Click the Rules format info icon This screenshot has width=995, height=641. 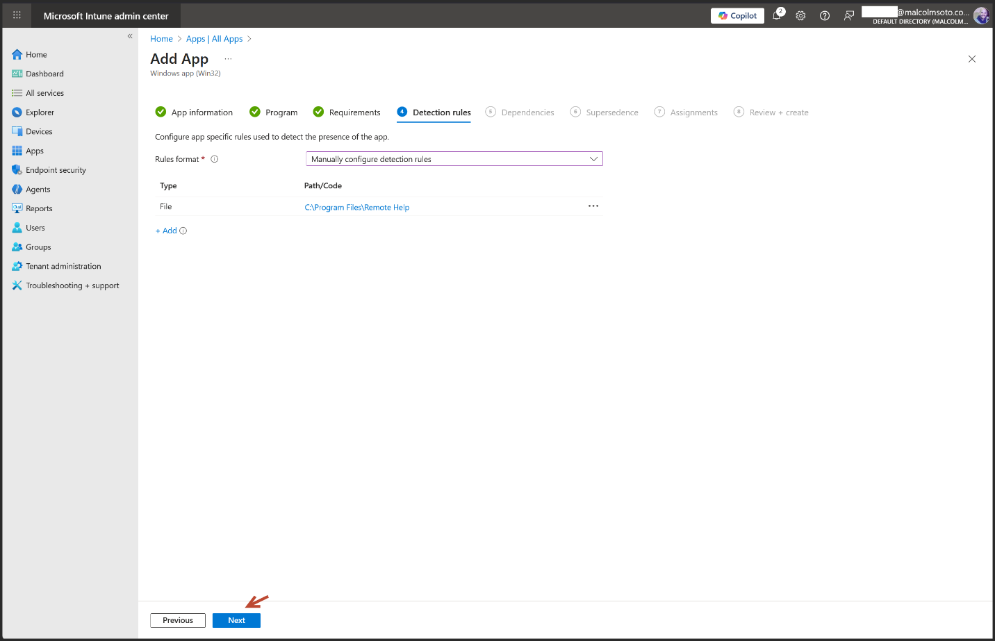[x=215, y=159]
